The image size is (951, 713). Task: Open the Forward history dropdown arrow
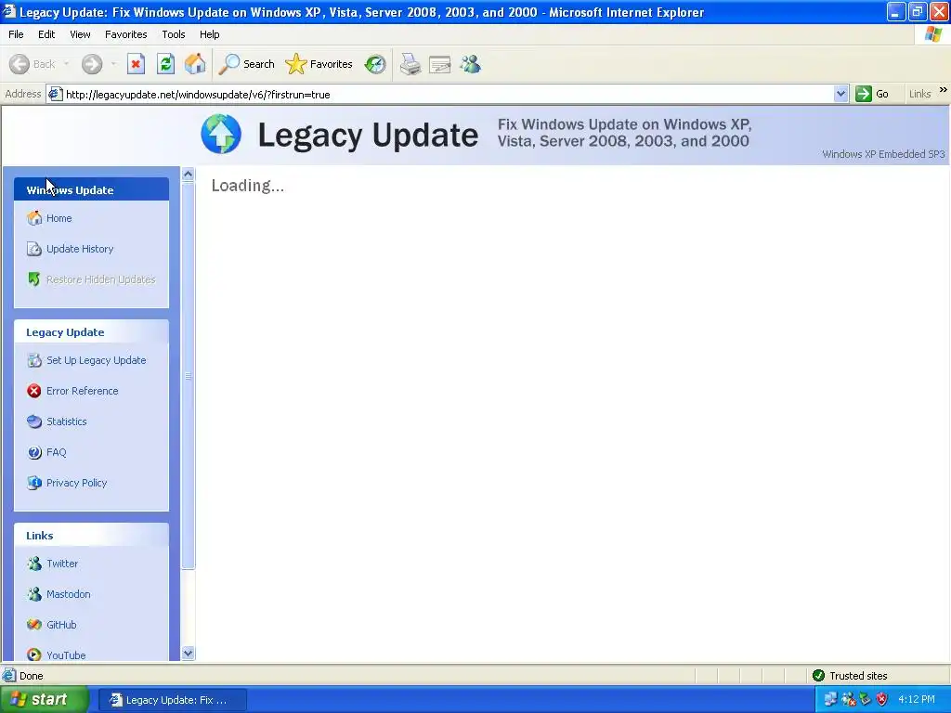(x=113, y=64)
